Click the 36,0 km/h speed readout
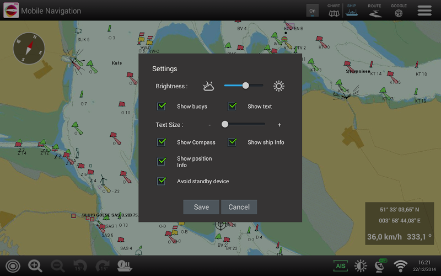The image size is (441, 276). (x=384, y=237)
